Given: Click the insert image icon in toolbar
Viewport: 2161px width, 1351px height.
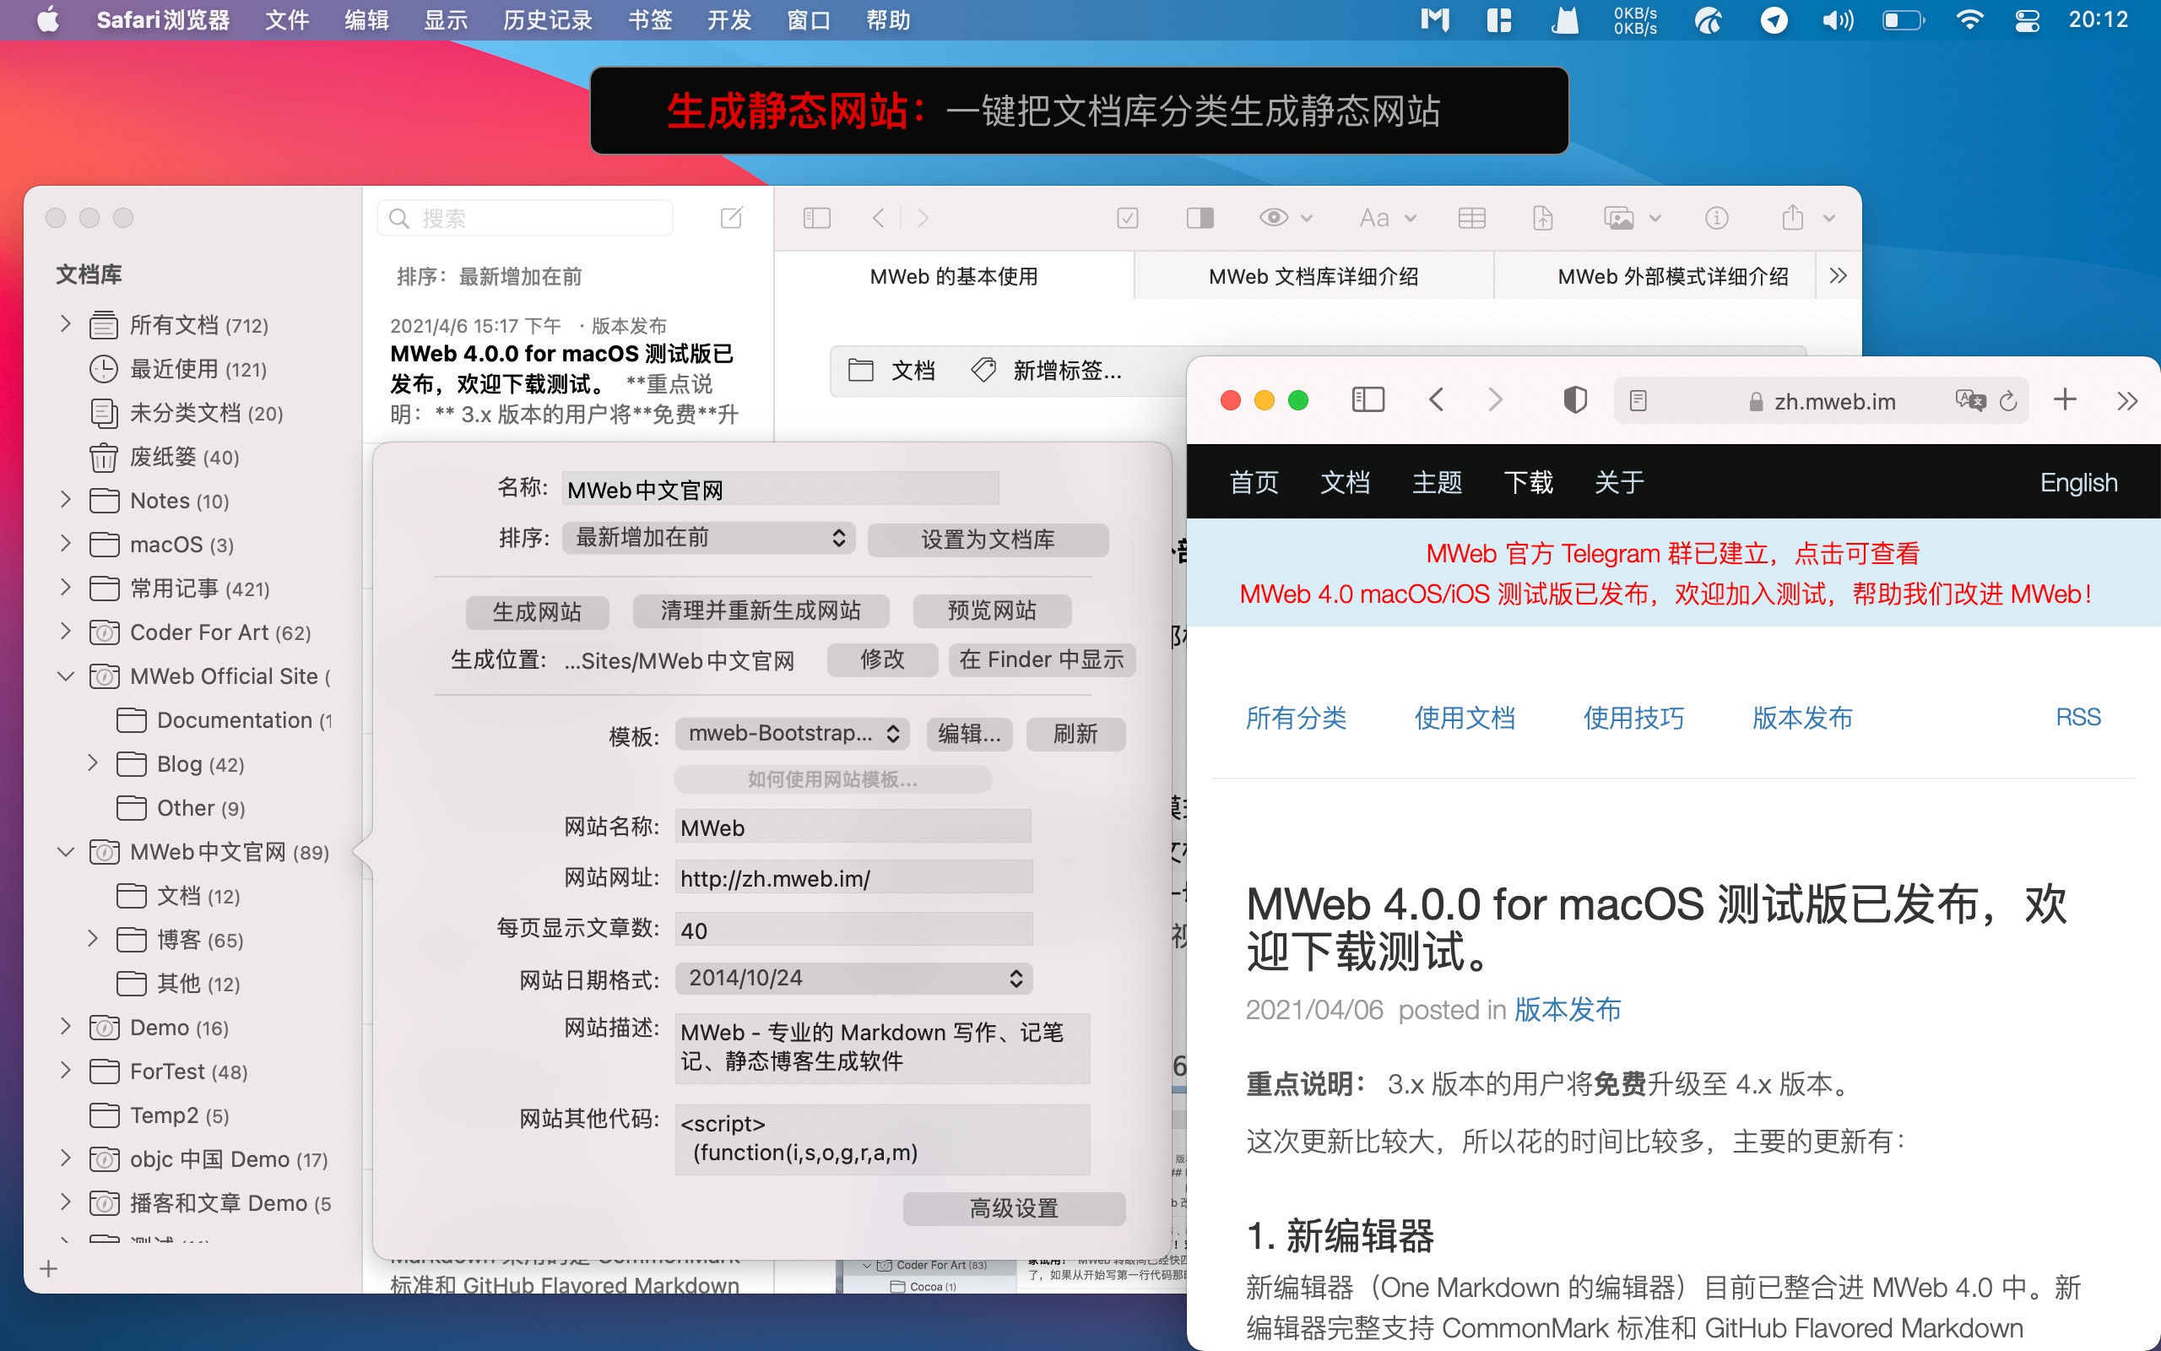Looking at the screenshot, I should (x=1618, y=218).
